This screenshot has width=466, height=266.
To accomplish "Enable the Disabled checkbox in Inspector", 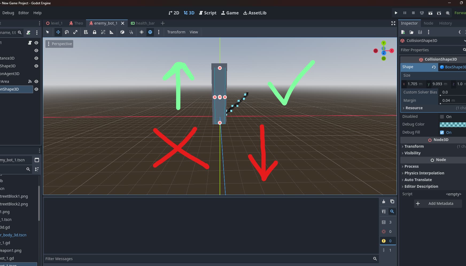I will [442, 117].
